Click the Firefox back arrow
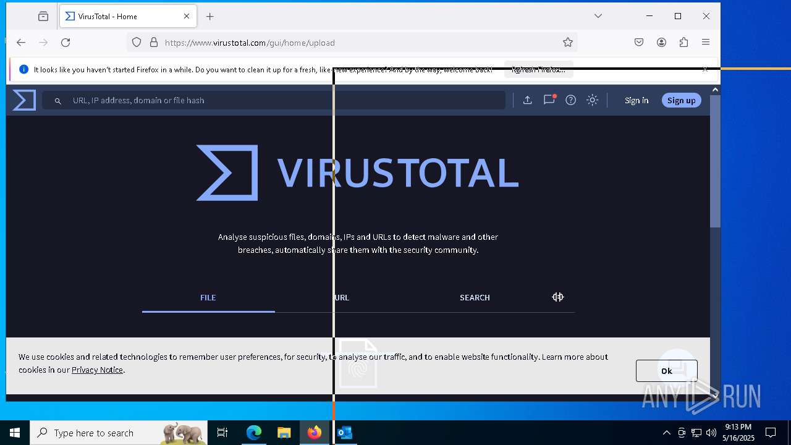This screenshot has width=791, height=445. 21,43
